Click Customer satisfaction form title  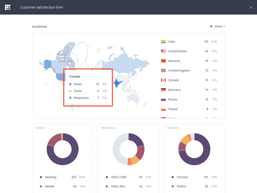pyautogui.click(x=42, y=8)
